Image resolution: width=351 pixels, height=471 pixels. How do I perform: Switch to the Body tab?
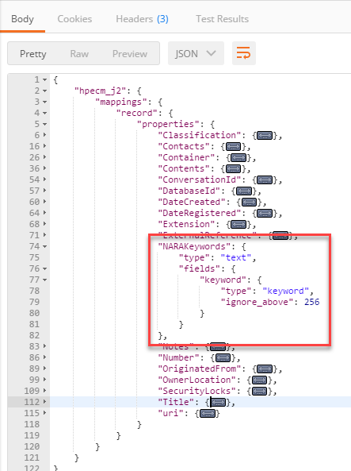pyautogui.click(x=22, y=19)
